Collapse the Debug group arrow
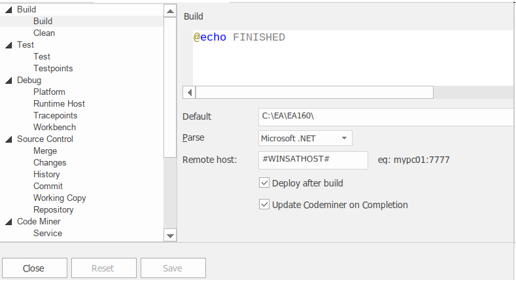Image resolution: width=516 pixels, height=282 pixels. tap(9, 80)
